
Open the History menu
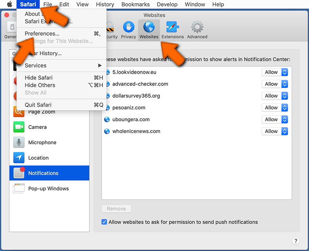pos(105,4)
